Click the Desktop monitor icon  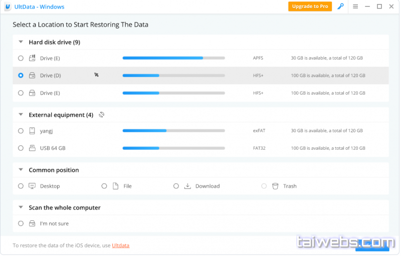coord(32,186)
